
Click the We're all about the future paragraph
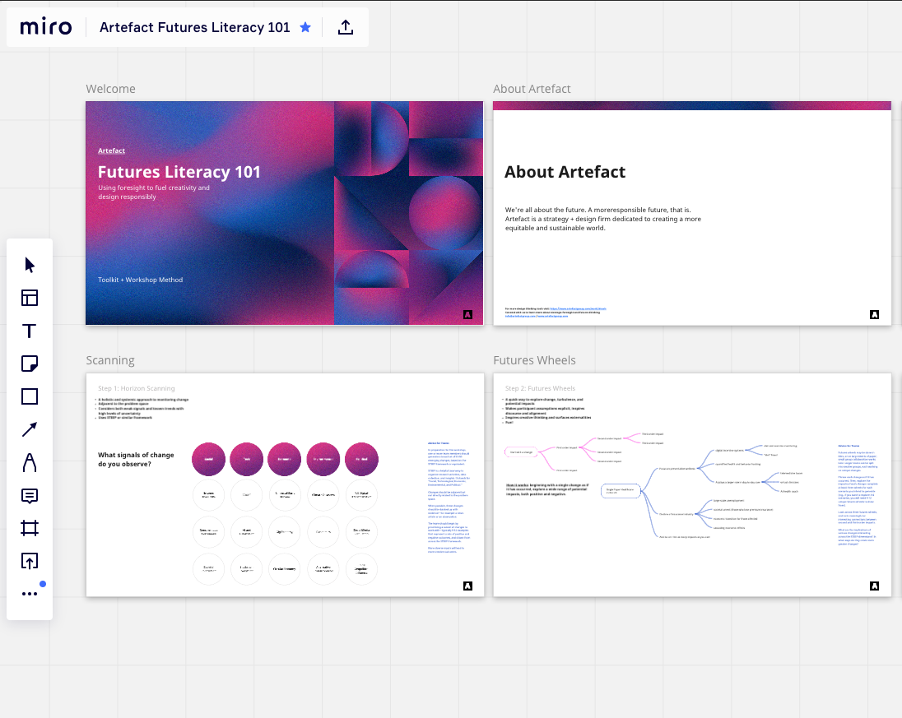point(603,219)
